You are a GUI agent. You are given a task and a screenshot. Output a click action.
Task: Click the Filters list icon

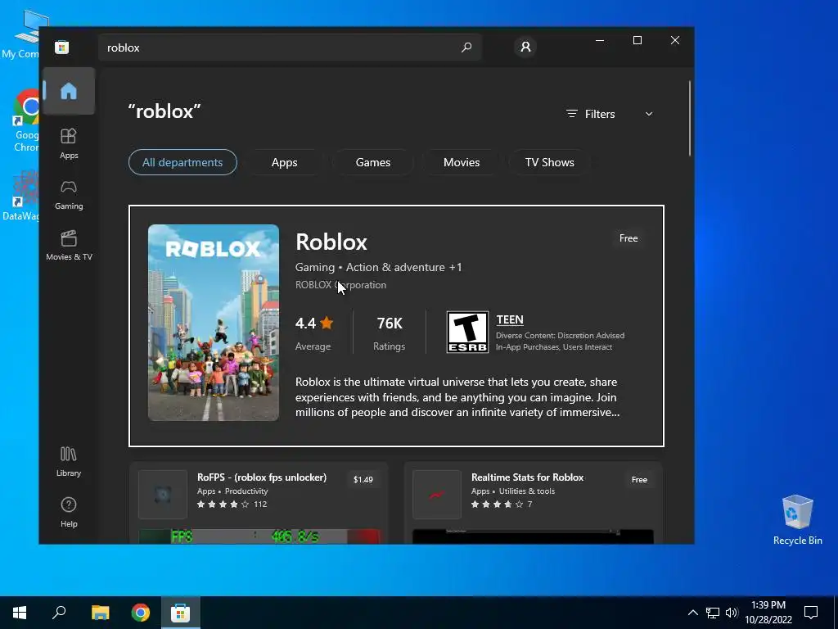point(572,114)
